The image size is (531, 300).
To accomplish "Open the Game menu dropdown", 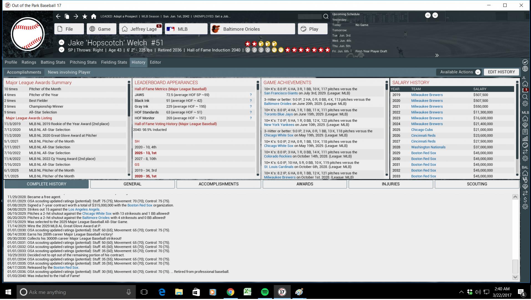I will click(x=101, y=29).
